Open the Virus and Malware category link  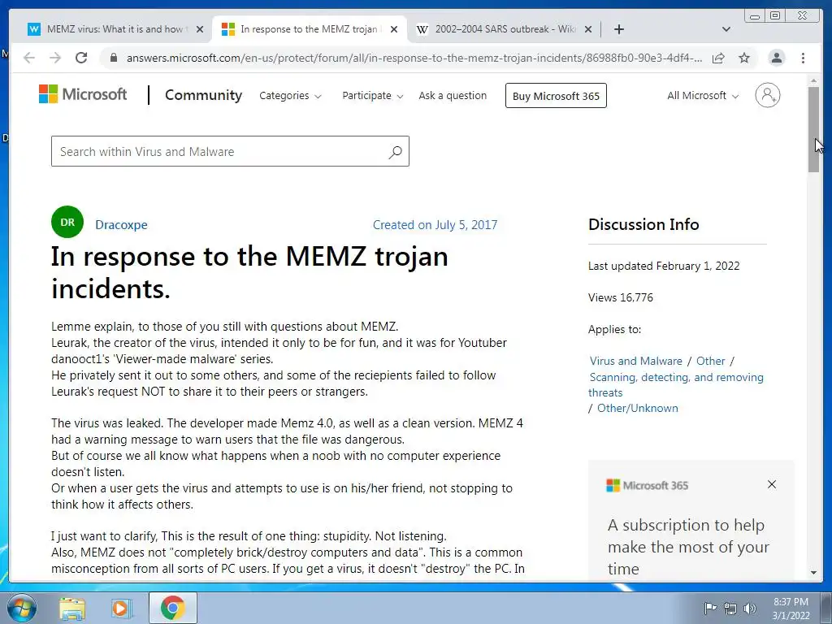tap(635, 361)
